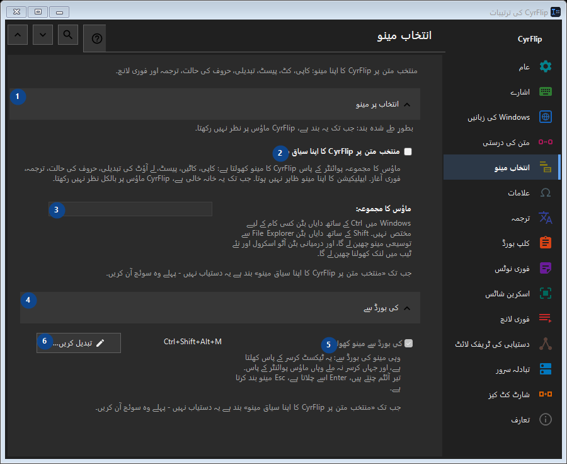Collapse the انتخاب پر مینو section chevron

[407, 105]
